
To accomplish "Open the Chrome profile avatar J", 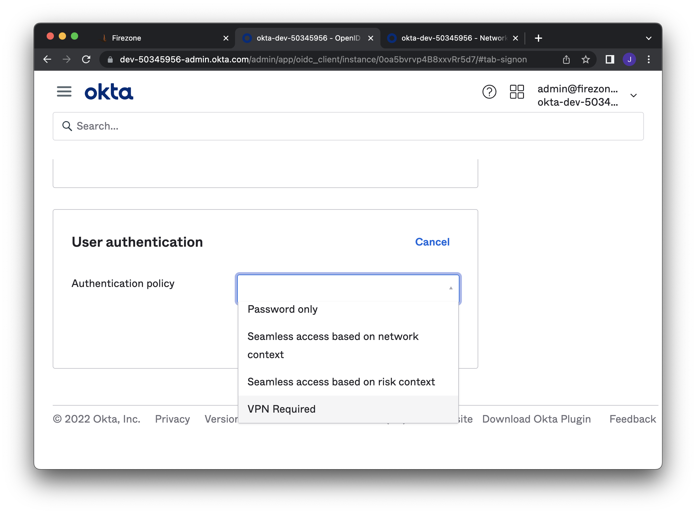I will pos(629,59).
